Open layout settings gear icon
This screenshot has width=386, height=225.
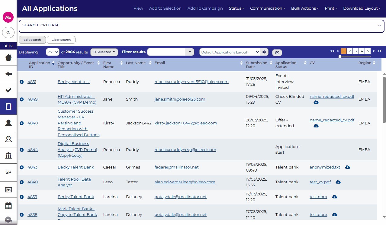pyautogui.click(x=264, y=52)
